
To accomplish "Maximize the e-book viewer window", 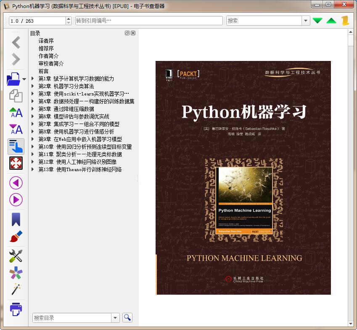I will [328, 4].
